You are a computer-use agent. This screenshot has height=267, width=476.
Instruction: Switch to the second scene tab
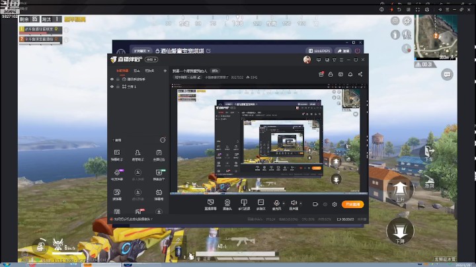[x=137, y=71]
